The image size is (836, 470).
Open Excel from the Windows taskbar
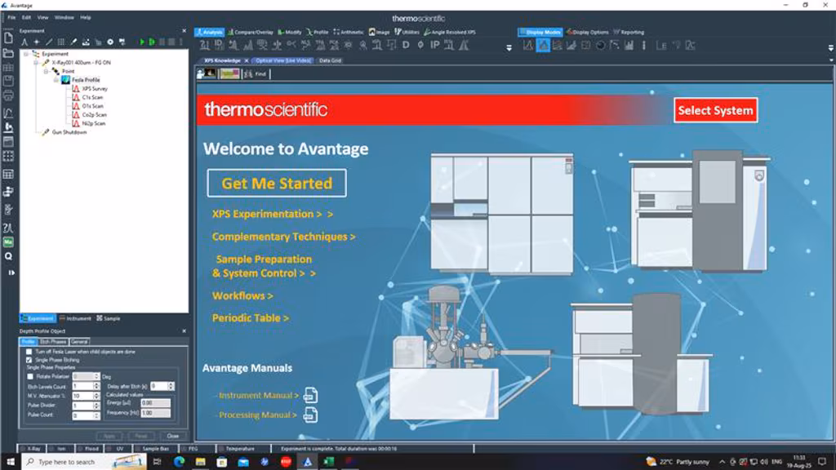coord(327,462)
